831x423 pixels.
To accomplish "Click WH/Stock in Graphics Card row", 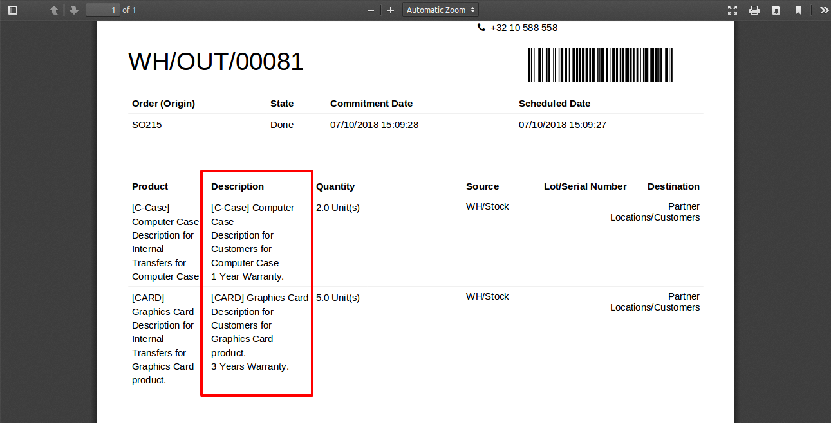I will tap(487, 296).
